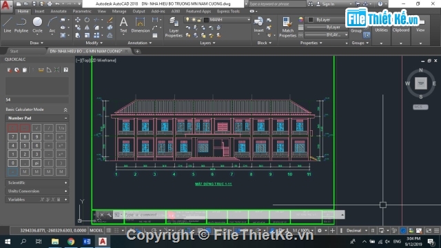Open the Manage ribbon tab
The height and width of the screenshot is (248, 441).
119,11
